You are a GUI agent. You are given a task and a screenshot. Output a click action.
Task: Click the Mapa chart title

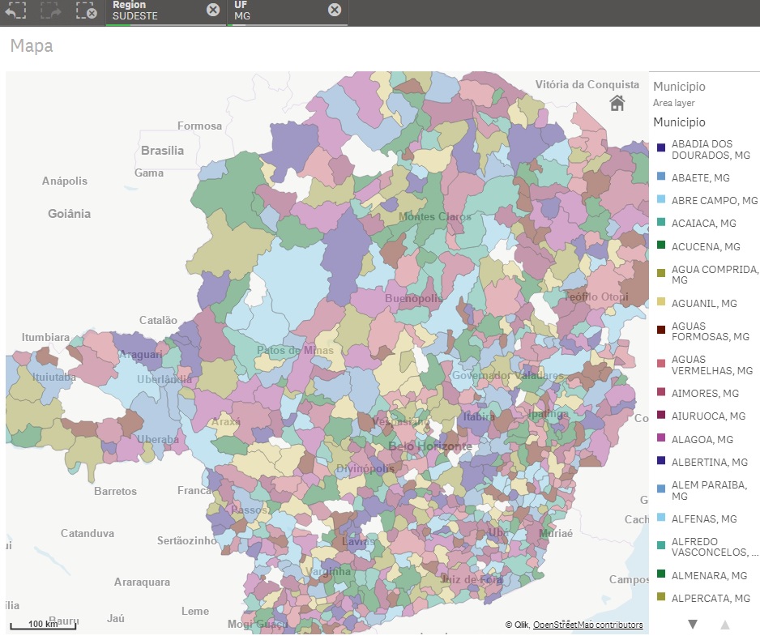point(32,45)
